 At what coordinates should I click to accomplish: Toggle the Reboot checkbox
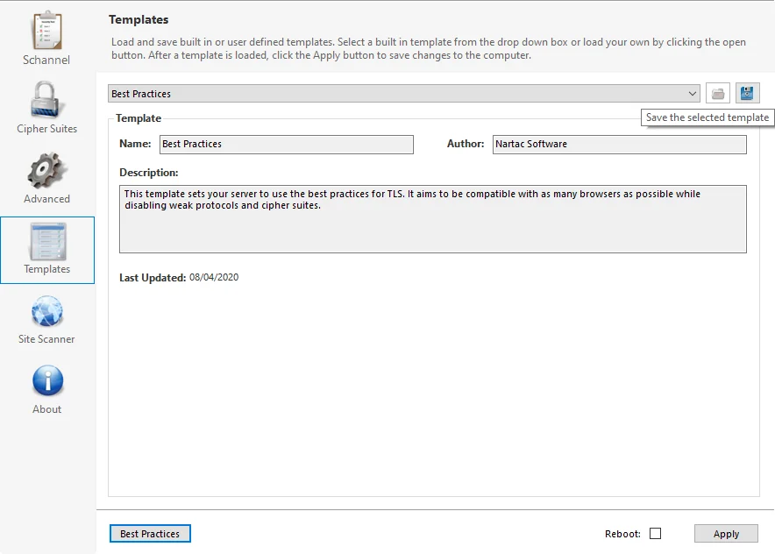(655, 534)
